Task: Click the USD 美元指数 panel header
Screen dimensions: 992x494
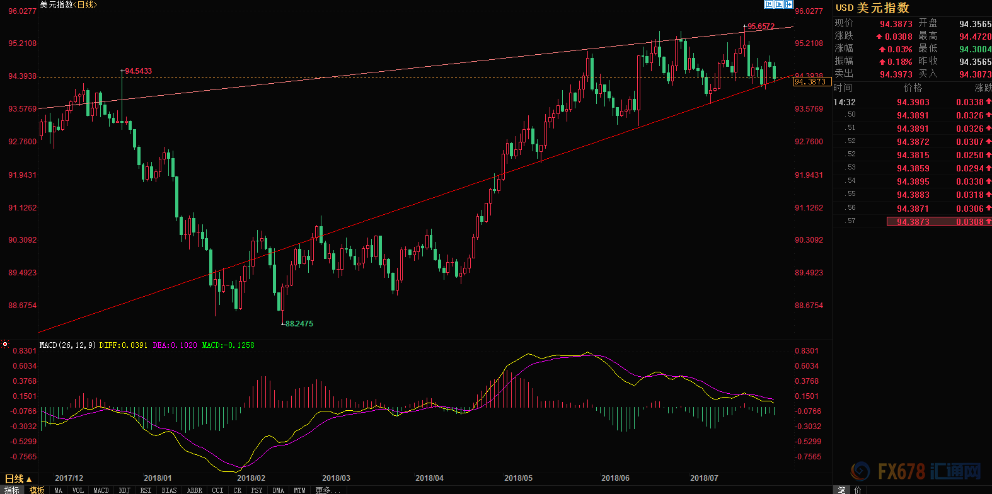Action: click(873, 8)
